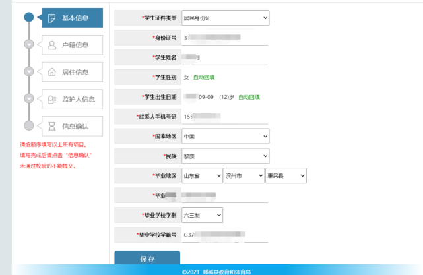Open the 民族 dropdown showing 黎族
The image size is (423, 275).
click(x=226, y=156)
